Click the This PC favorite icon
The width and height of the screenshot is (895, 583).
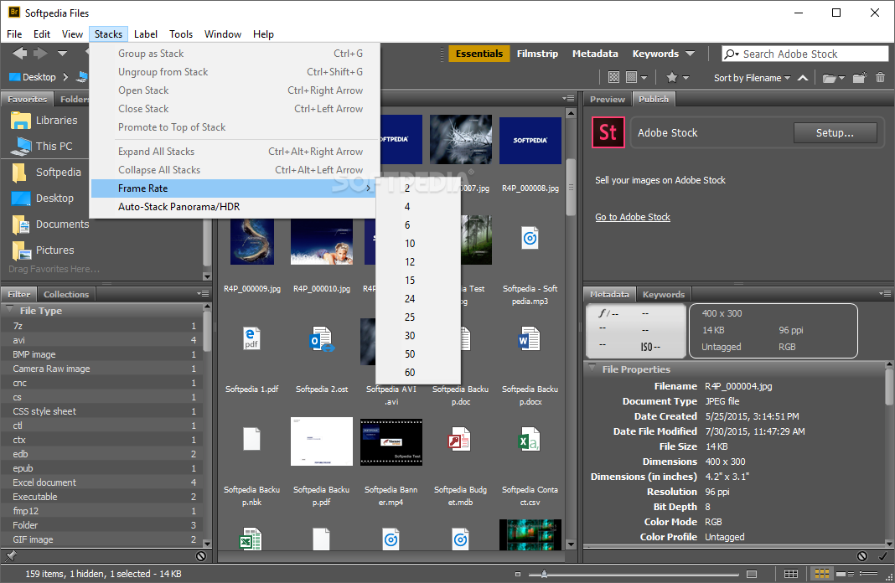pos(21,147)
